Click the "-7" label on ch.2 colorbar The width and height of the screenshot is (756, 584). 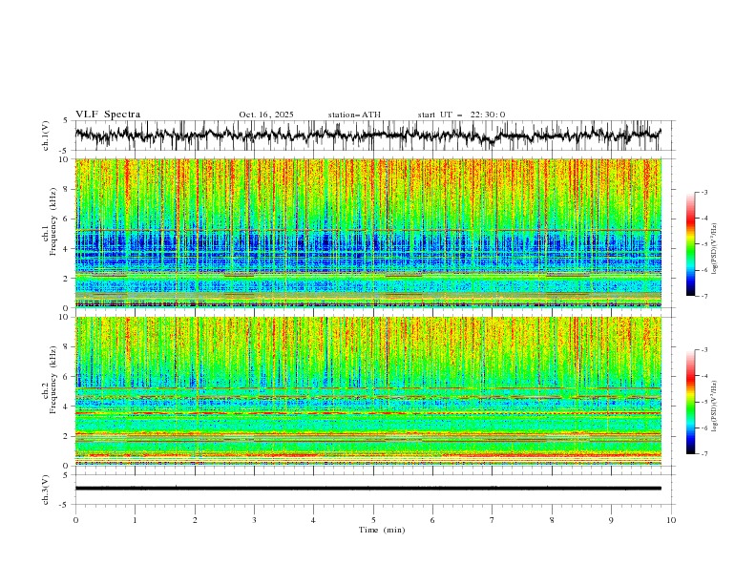pyautogui.click(x=704, y=454)
